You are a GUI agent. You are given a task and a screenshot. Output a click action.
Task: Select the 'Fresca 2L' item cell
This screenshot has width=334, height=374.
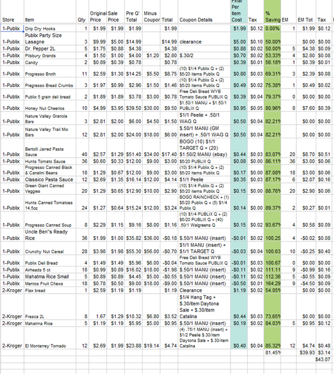coord(50,307)
